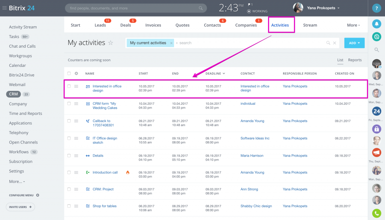
Task: Click the task icon for IT Office design sketch
Action: coord(88,138)
